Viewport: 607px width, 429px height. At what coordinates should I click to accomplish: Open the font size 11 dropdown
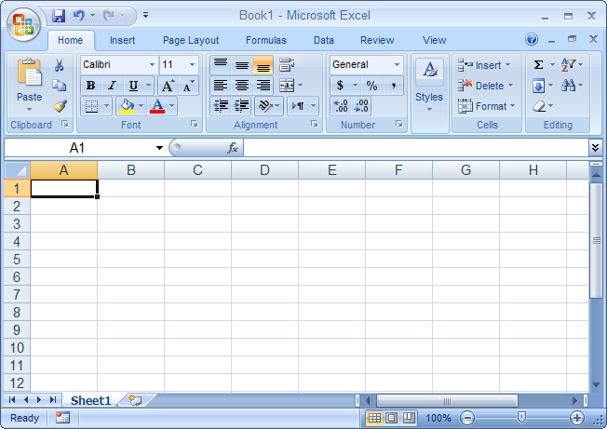coord(192,64)
